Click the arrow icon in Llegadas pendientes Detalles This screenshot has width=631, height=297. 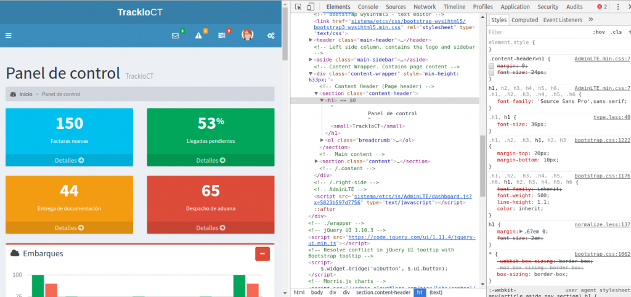coord(222,160)
